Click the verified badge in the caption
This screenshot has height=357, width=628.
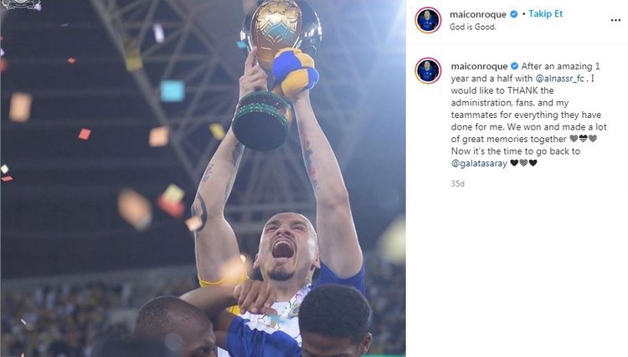(515, 66)
